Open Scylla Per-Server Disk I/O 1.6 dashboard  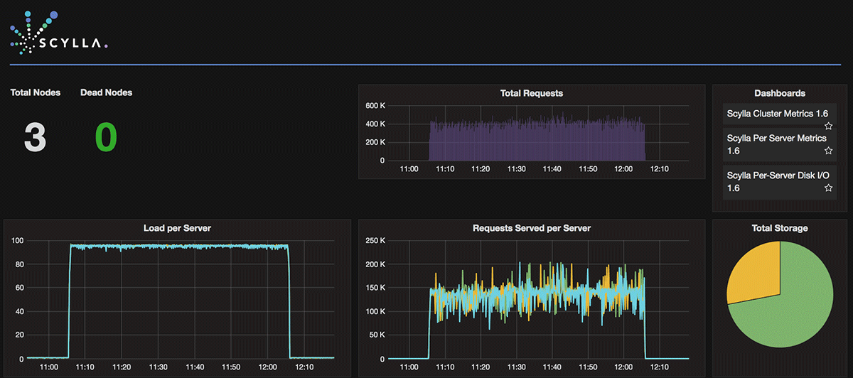778,181
